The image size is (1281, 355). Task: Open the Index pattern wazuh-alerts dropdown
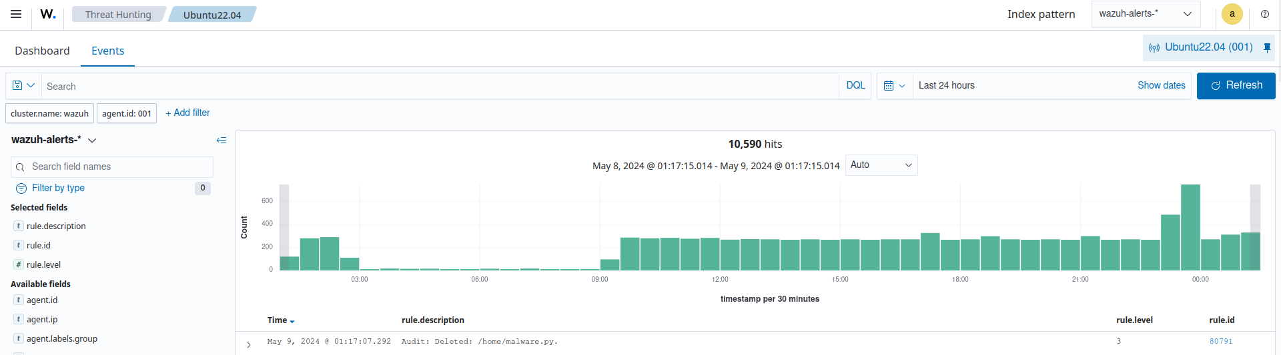pos(1145,14)
